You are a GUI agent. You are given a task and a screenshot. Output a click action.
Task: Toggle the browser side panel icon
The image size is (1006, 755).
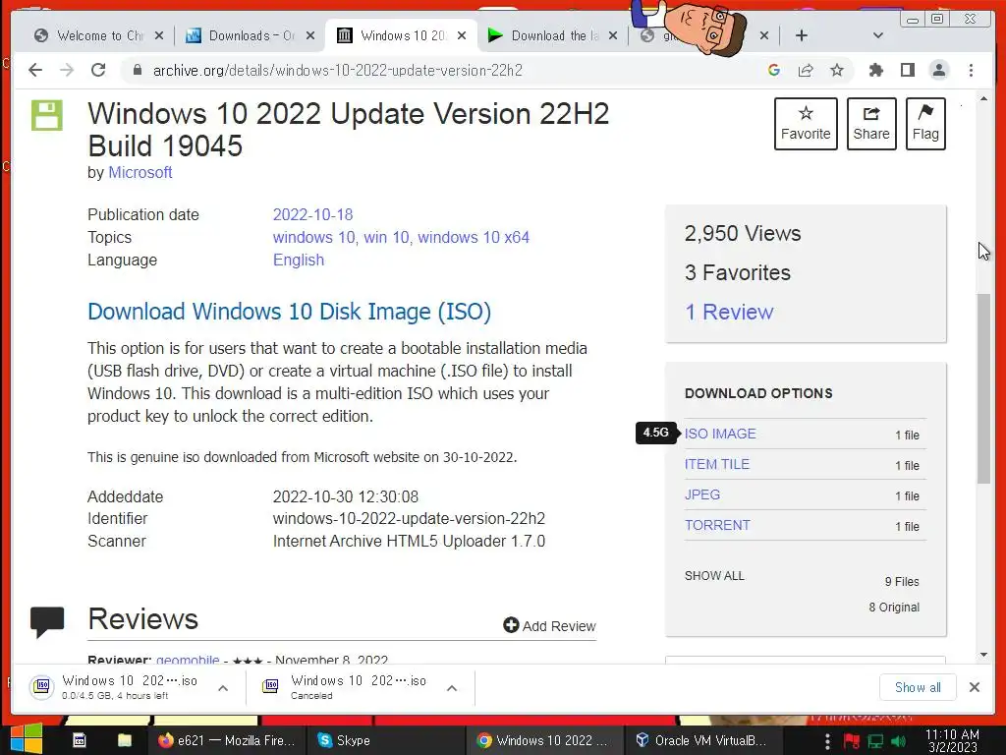pos(907,70)
